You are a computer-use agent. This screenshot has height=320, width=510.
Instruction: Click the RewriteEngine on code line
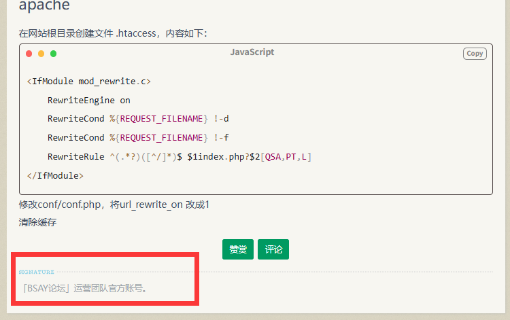[x=88, y=100]
